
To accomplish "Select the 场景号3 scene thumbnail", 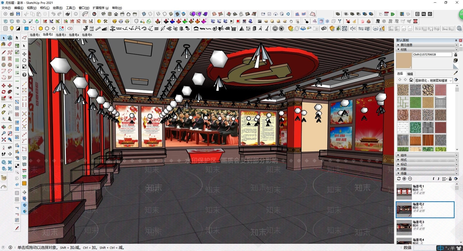I will [404, 228].
